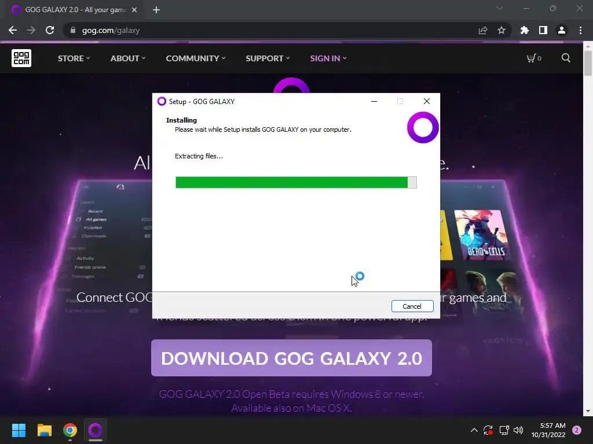Screen dimensions: 593x444
Task: Go back with browser back arrow
Action: pos(13,30)
